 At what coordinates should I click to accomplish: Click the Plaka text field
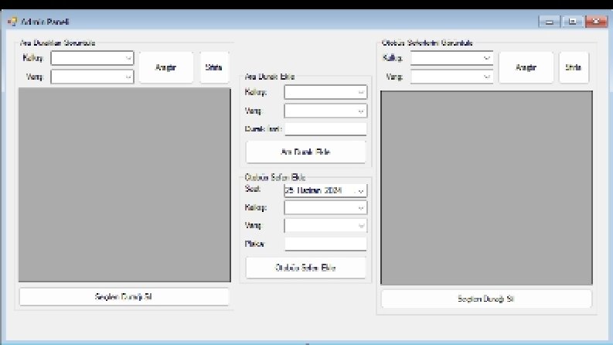click(325, 244)
